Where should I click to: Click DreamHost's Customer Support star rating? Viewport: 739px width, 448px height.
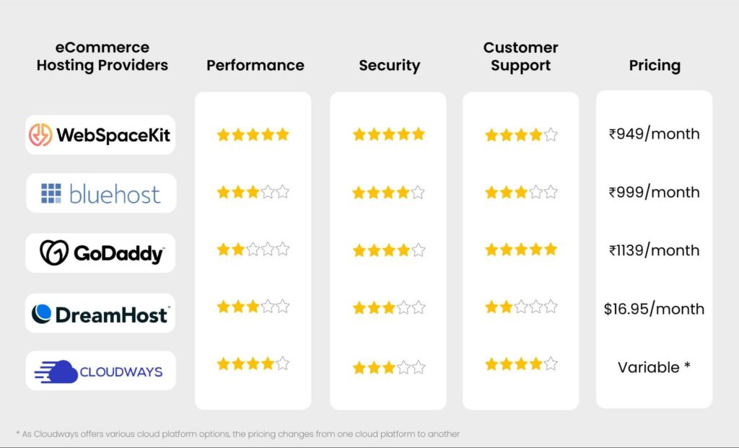tap(521, 307)
